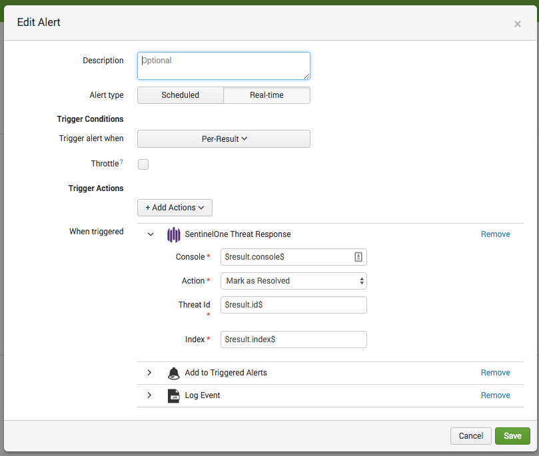
Task: Open the Mark as Resolved action dropdown
Action: (x=293, y=280)
